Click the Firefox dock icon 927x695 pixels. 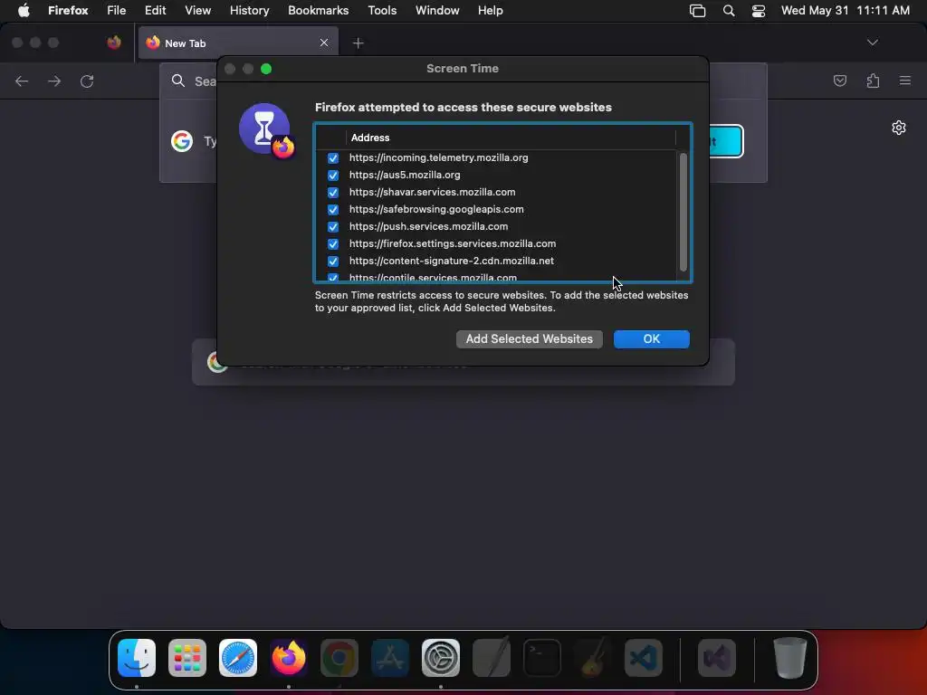point(289,658)
